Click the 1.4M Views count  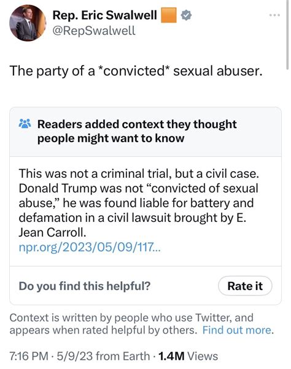188,356
